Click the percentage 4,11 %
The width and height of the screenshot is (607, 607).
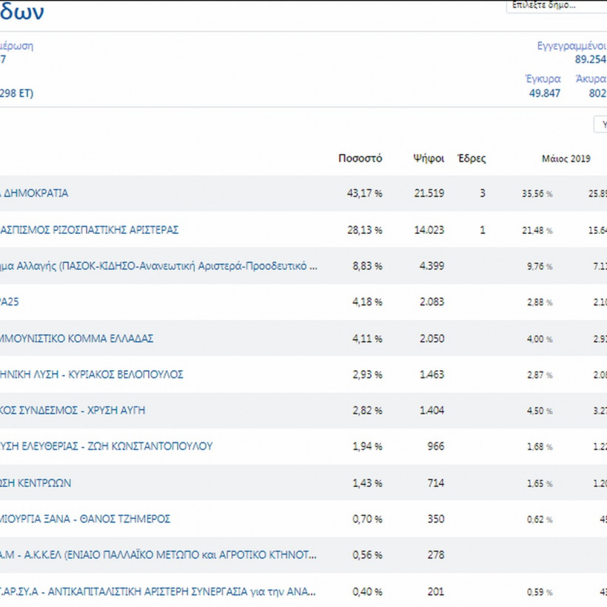[x=367, y=339]
